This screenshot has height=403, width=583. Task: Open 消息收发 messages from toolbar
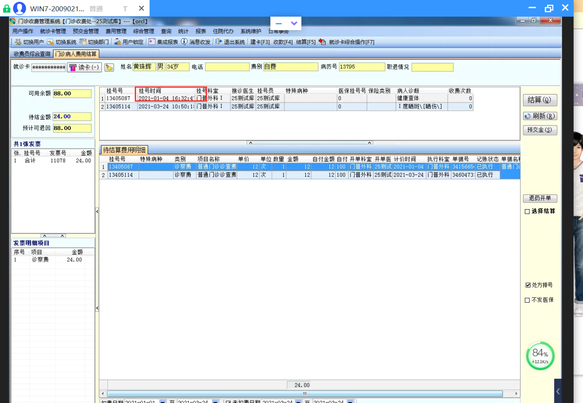coord(195,42)
